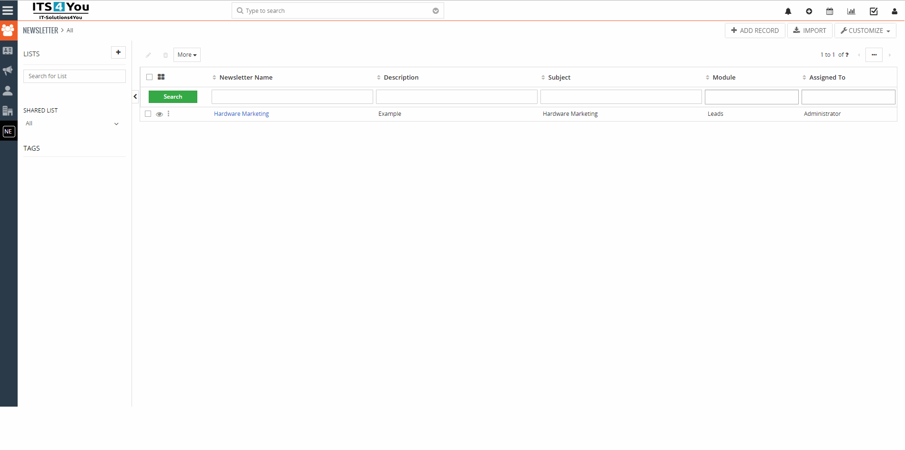The image size is (905, 450).
Task: Tick the select-all records checkbox
Action: point(150,77)
